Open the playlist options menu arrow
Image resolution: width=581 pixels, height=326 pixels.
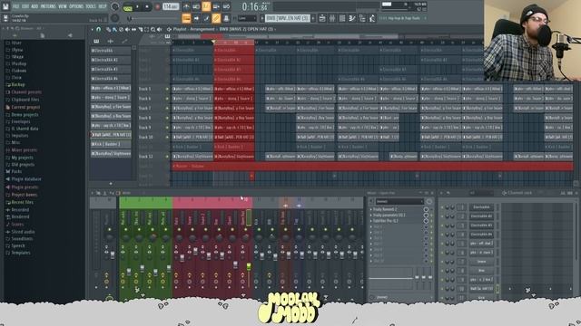93,29
